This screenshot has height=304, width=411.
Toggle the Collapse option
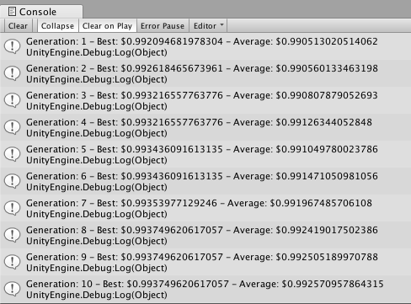pyautogui.click(x=57, y=26)
